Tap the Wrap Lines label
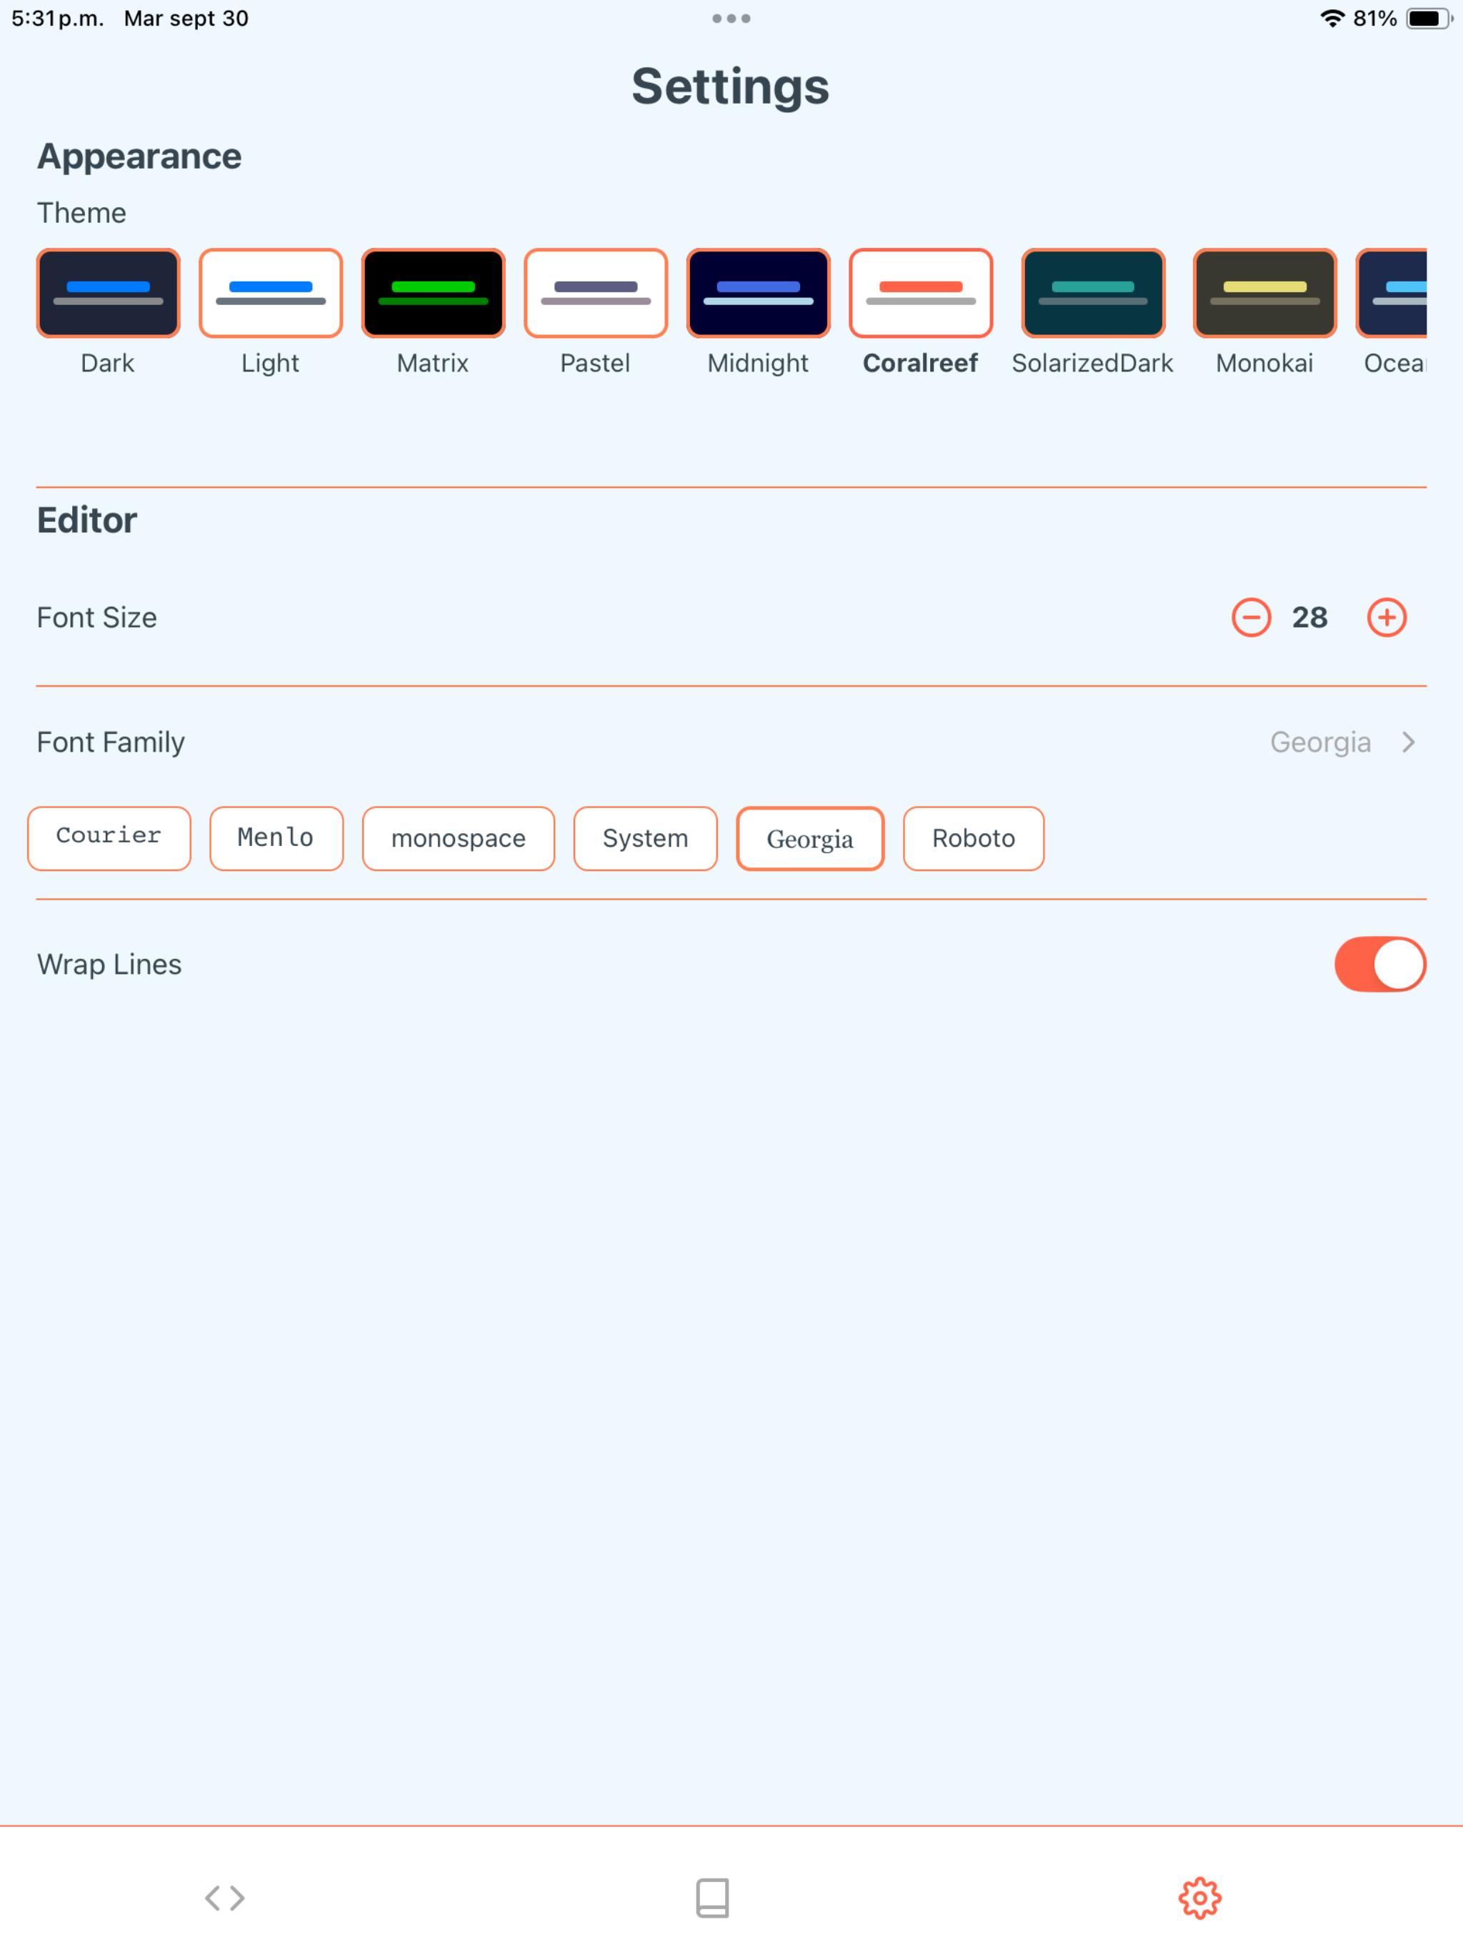The height and width of the screenshot is (1952, 1463). tap(109, 965)
